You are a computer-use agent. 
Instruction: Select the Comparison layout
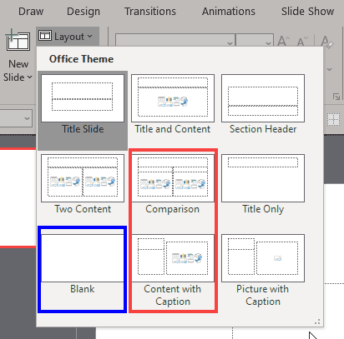tap(173, 185)
